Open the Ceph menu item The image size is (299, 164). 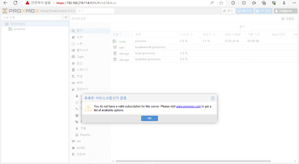[x=90, y=57]
